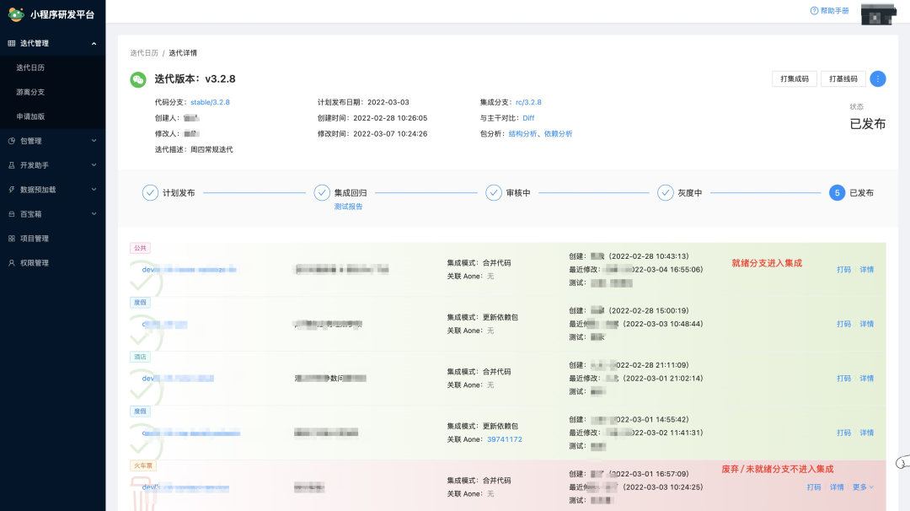Viewport: 910px width, 511px height.
Task: Expand the 包管理 submenu
Action: [x=95, y=140]
